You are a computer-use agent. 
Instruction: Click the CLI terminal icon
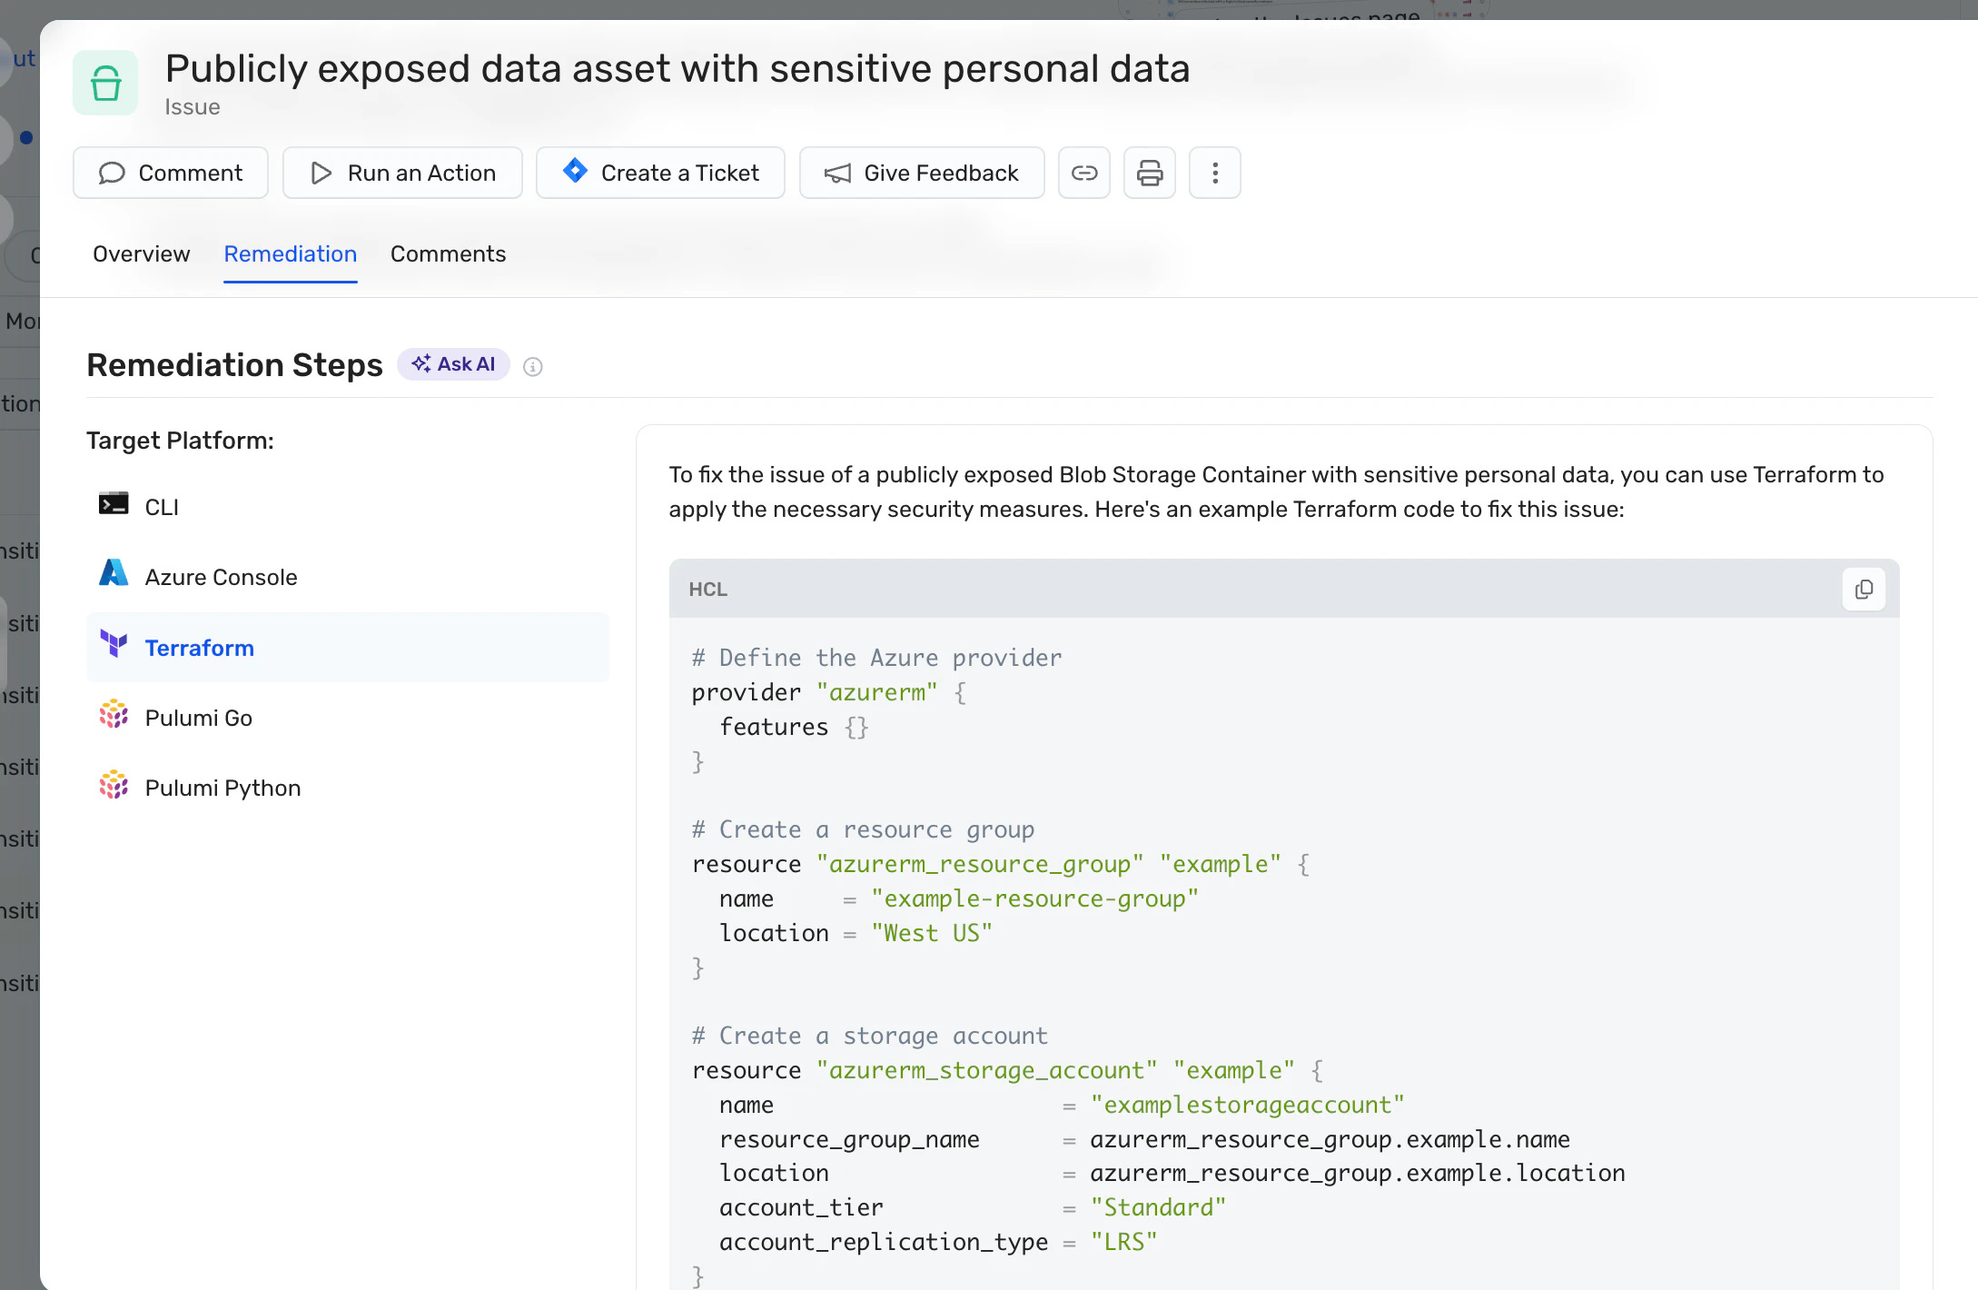click(114, 503)
